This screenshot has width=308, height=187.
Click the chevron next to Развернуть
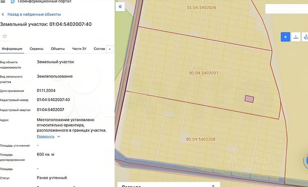pyautogui.click(x=59, y=137)
